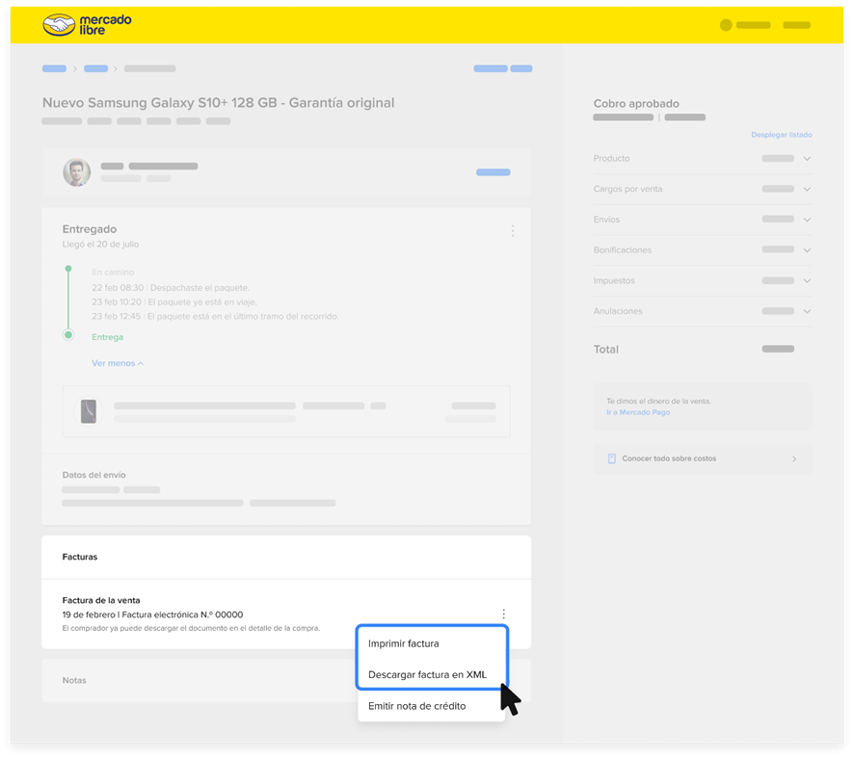This screenshot has height=758, width=854.
Task: Expand the Anulaciones row
Action: [807, 312]
